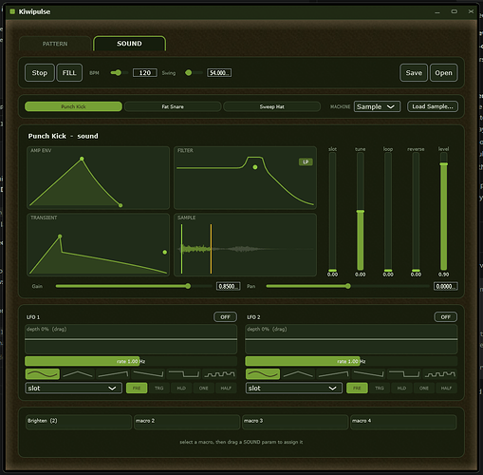
Task: Enable TRG mode for LFO 1
Action: (x=159, y=389)
